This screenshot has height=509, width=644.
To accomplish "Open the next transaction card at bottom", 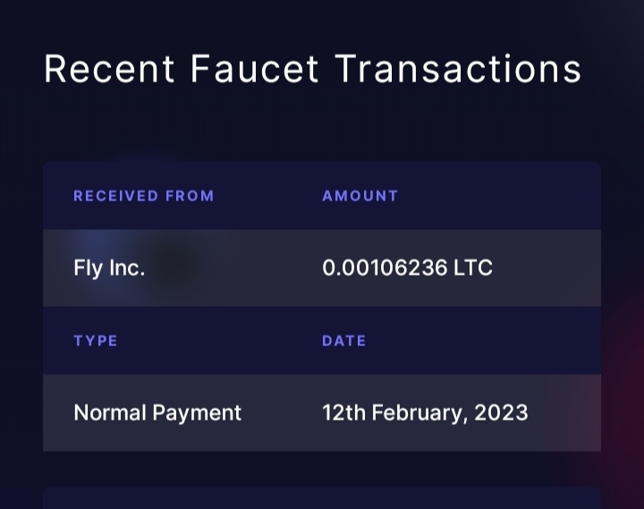I will (322, 498).
